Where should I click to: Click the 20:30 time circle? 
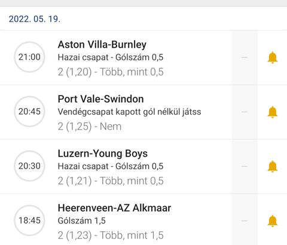pos(29,166)
